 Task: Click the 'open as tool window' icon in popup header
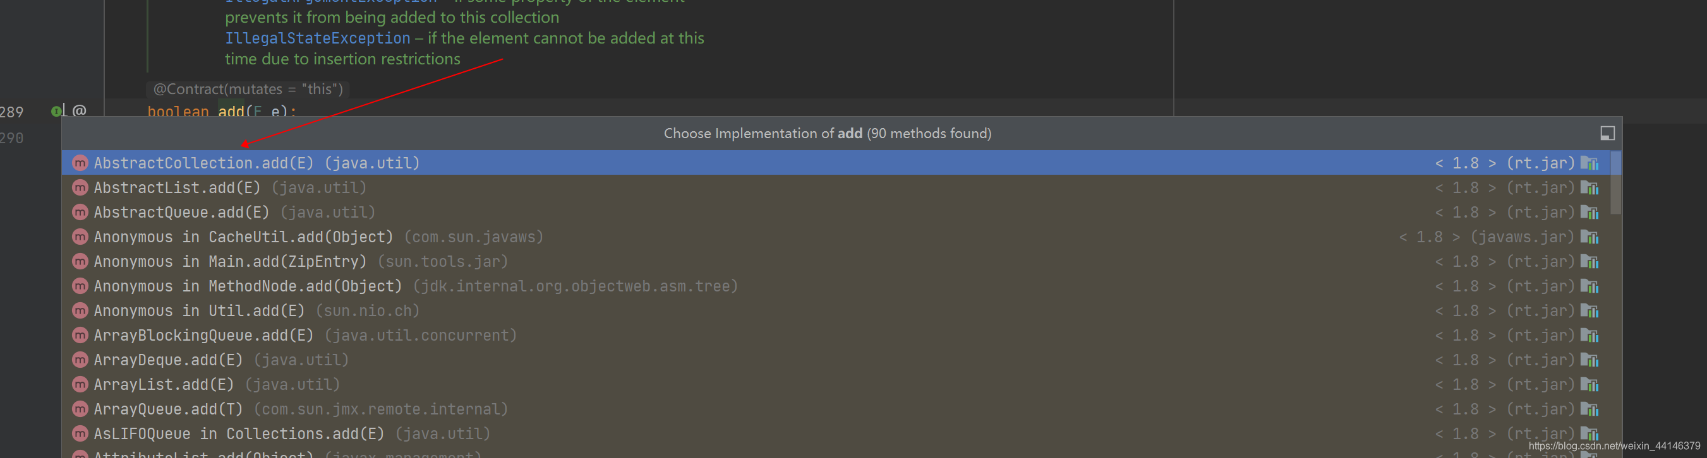tap(1608, 132)
